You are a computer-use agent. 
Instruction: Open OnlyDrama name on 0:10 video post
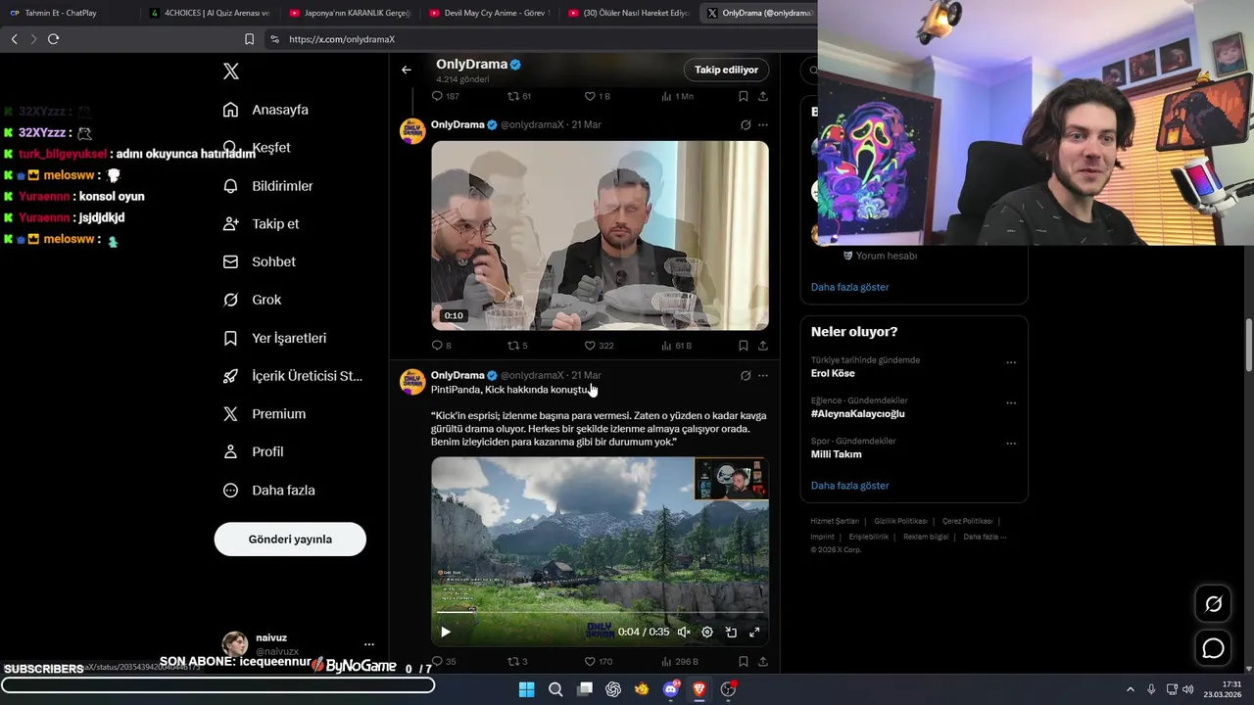[x=458, y=125]
